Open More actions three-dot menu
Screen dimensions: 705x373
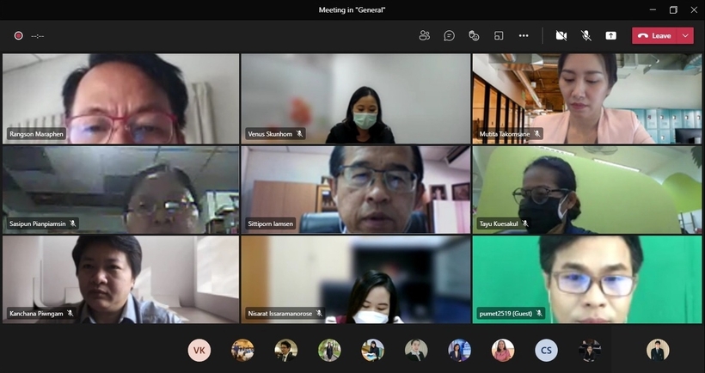pyautogui.click(x=524, y=35)
